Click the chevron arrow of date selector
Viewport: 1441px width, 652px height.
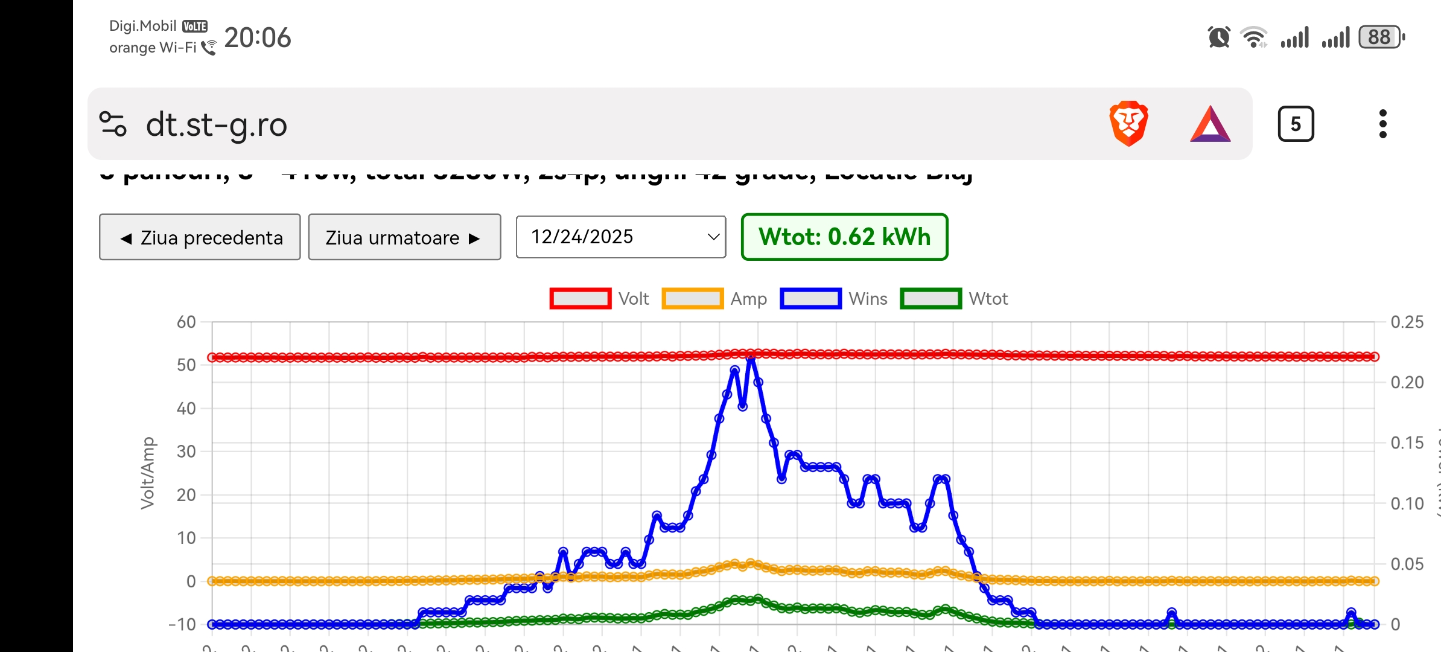713,237
